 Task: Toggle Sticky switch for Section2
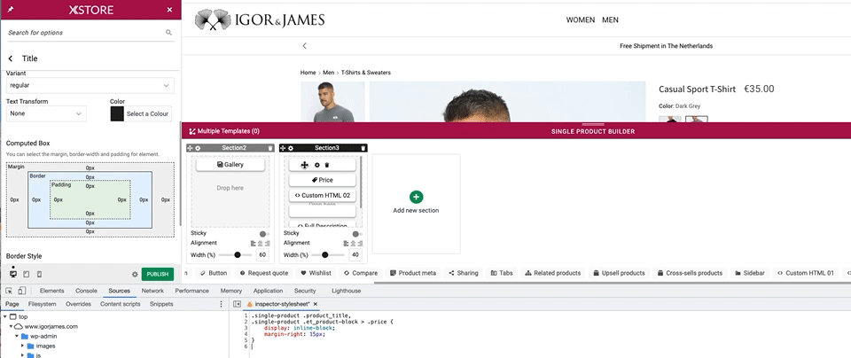[x=265, y=234]
